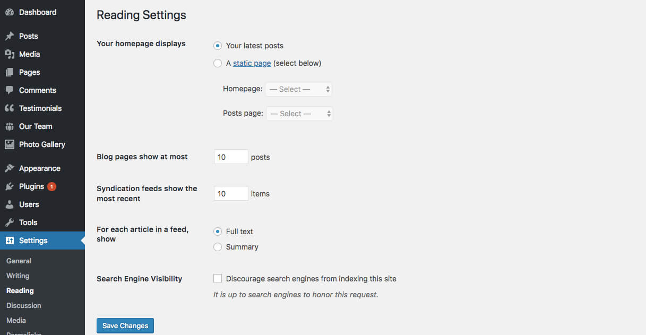Click the Photo Gallery image icon

(10, 144)
